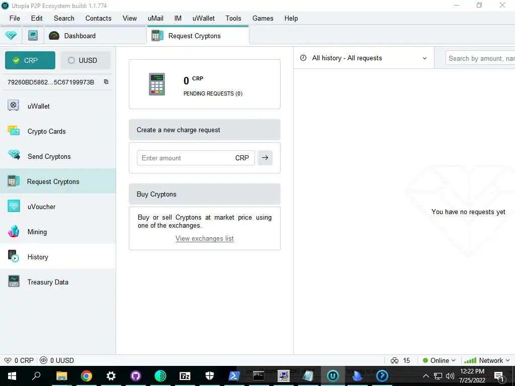This screenshot has width=515, height=386.
Task: Click the diamond icon tab in the toolbar
Action: (x=11, y=36)
